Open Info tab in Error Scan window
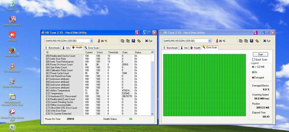The width and height of the screenshot is (289, 132). [184, 48]
